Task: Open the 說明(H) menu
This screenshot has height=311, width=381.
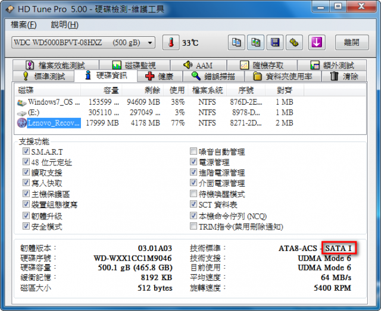Action: [65, 25]
